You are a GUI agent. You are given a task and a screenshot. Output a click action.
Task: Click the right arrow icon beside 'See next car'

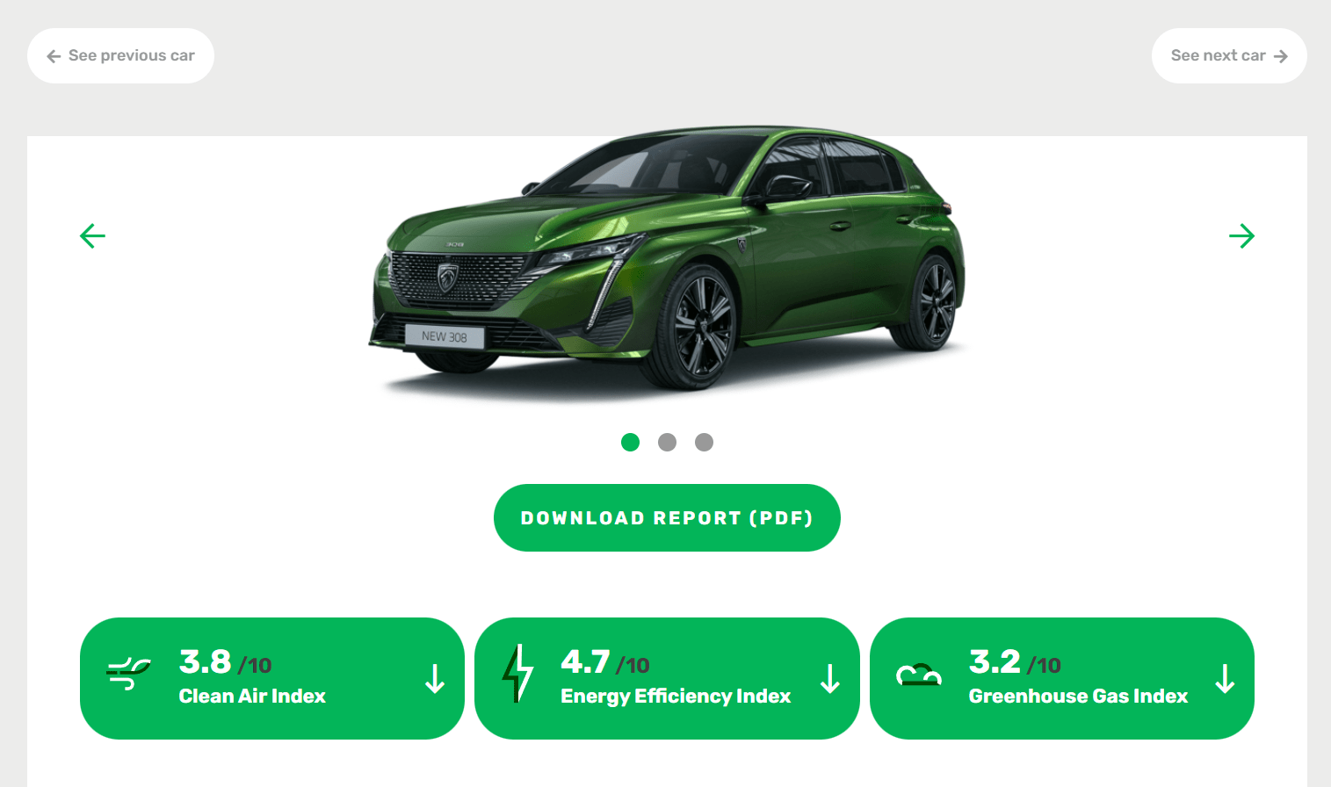click(1281, 56)
